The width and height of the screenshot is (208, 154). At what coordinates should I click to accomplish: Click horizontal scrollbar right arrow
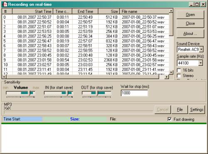click(x=167, y=77)
